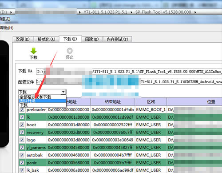Open the 帮助(H) menu

[7, 28]
